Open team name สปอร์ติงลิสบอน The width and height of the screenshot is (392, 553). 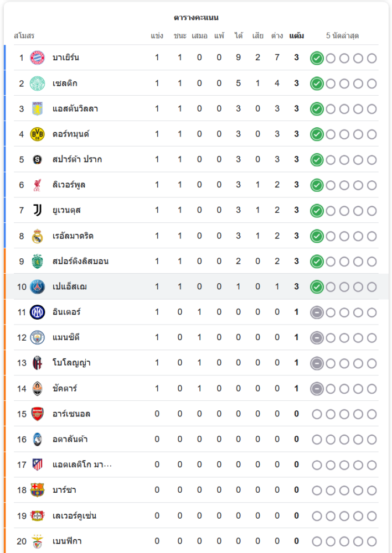coord(80,261)
